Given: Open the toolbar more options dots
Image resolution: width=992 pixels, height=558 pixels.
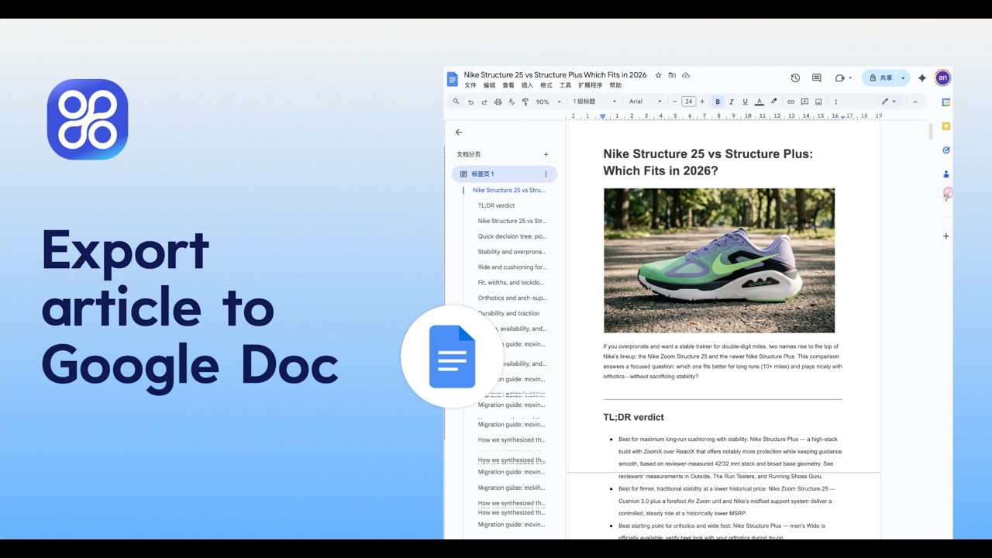Looking at the screenshot, I should 835,102.
